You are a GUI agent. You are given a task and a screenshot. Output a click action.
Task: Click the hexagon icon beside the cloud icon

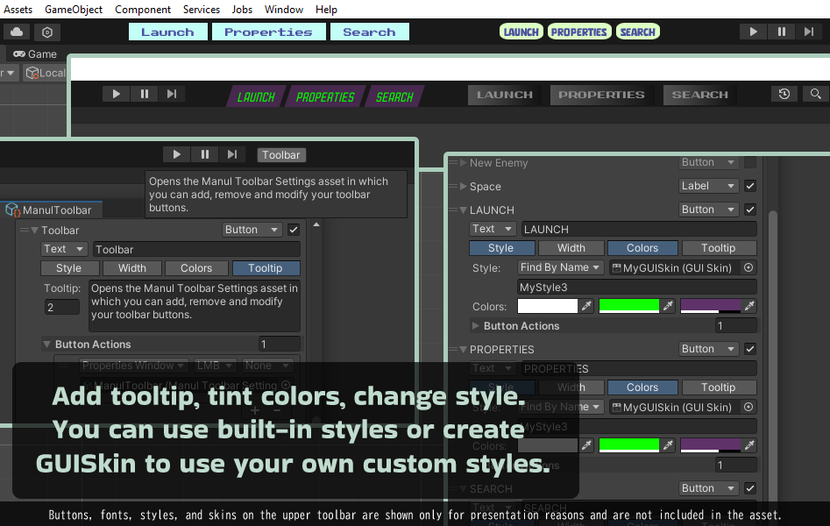click(x=47, y=32)
